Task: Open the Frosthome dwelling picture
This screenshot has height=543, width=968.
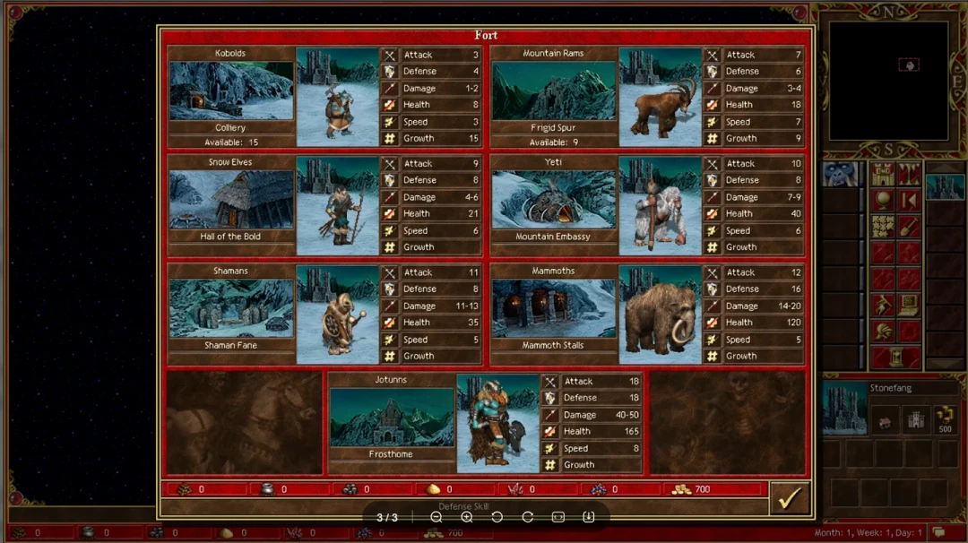Action: point(392,417)
